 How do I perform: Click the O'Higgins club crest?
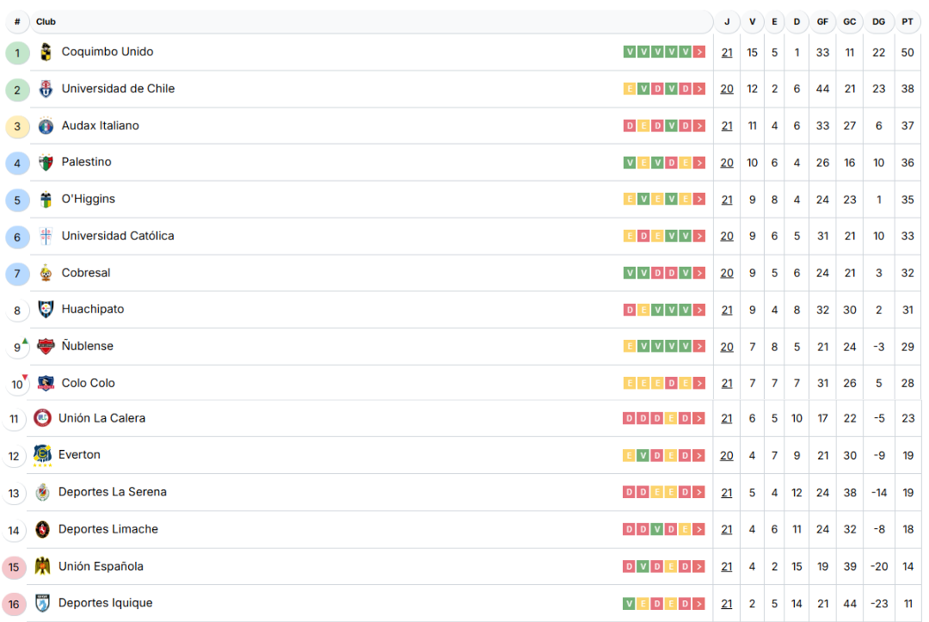click(x=46, y=200)
